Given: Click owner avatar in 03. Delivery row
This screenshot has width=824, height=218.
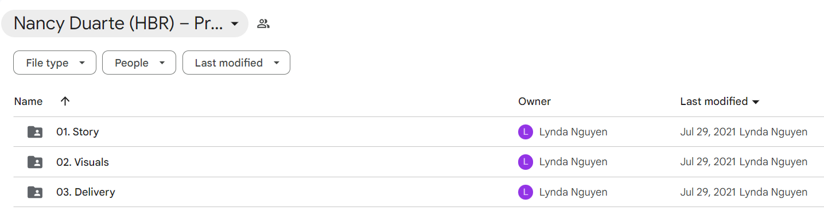Looking at the screenshot, I should 526,192.
